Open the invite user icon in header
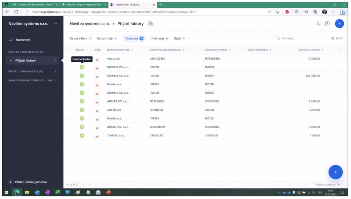The height and width of the screenshot is (199, 351). click(318, 24)
